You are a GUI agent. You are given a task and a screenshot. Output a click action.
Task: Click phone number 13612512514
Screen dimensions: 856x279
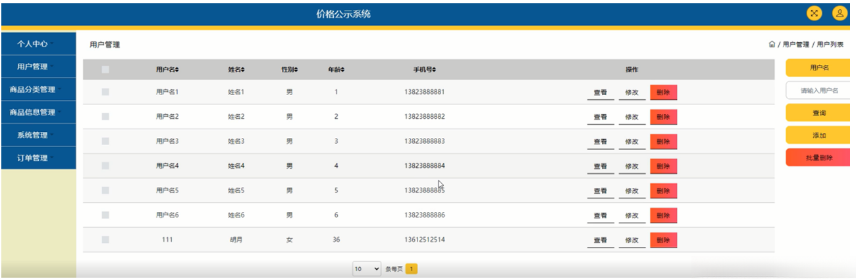click(x=425, y=240)
